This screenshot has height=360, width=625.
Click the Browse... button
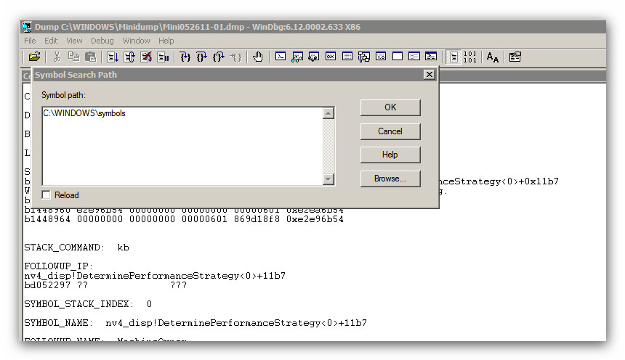click(390, 179)
